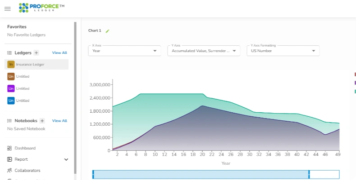Viewport: 356px width, 180px height.
Task: Add a new ledger with plus icon
Action: [36, 53]
